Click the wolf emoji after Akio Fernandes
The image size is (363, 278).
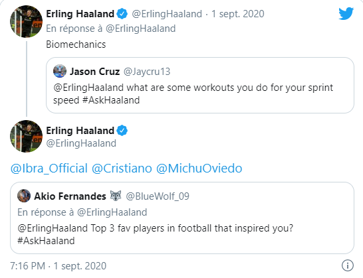coord(116,196)
